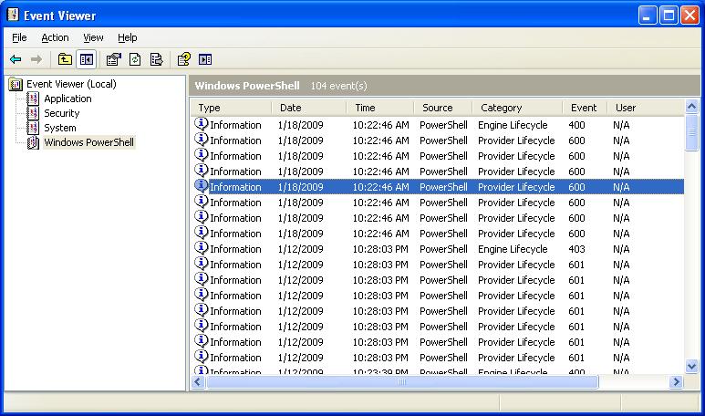Minimize the Event Viewer window

pos(648,16)
